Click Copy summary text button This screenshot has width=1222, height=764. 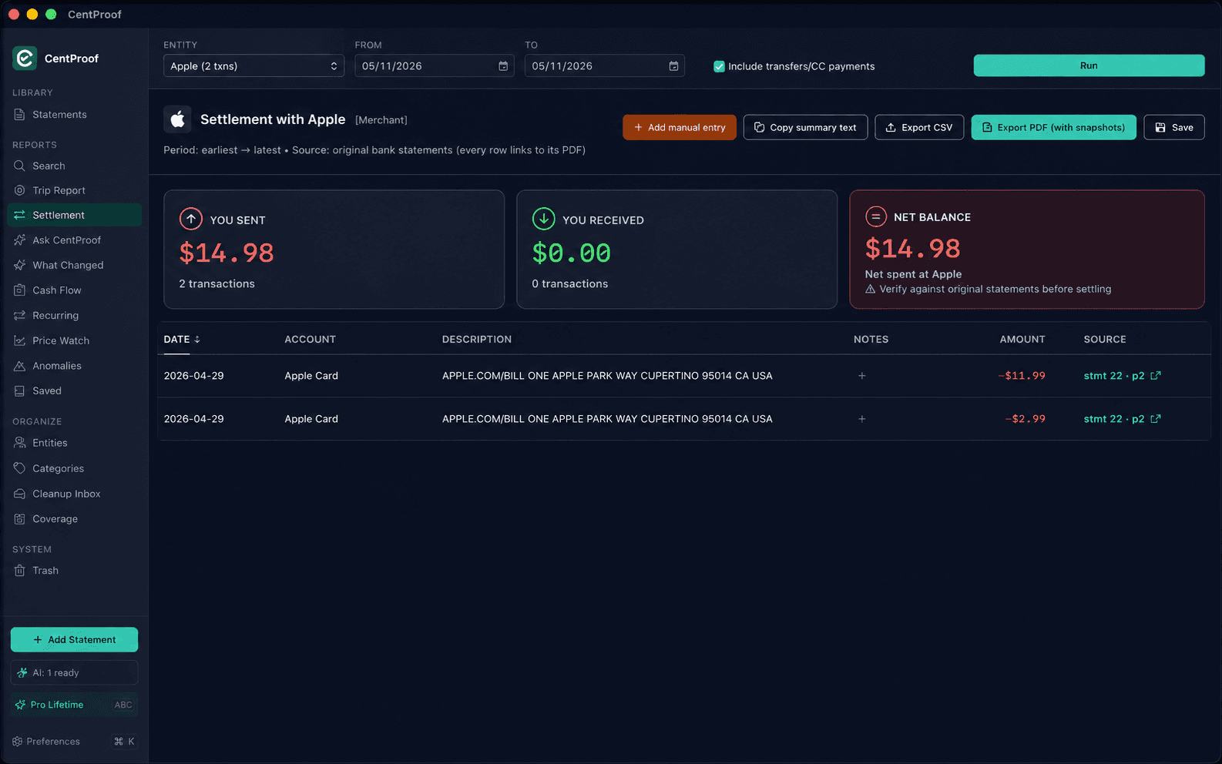(805, 127)
